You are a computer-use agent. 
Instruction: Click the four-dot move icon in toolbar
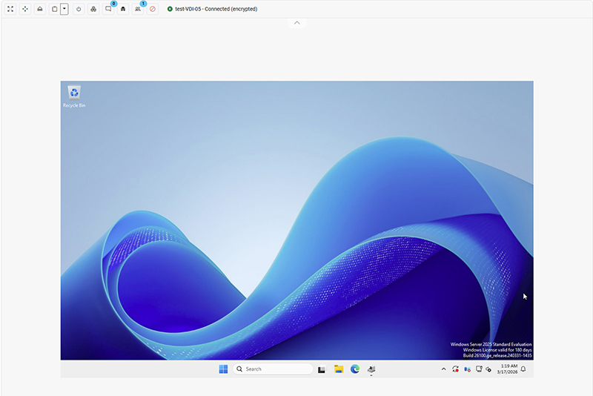pos(25,9)
